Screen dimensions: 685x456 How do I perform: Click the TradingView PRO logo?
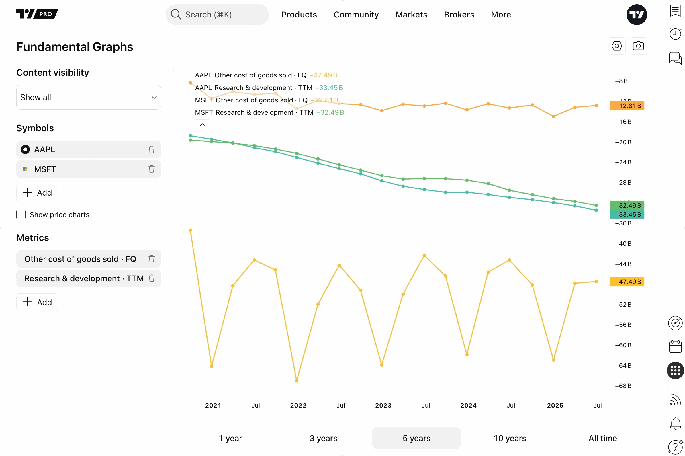tap(37, 14)
